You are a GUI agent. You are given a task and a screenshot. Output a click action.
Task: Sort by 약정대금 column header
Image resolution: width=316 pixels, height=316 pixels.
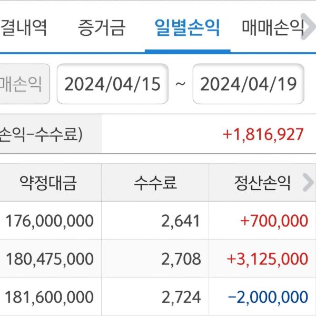[48, 183]
